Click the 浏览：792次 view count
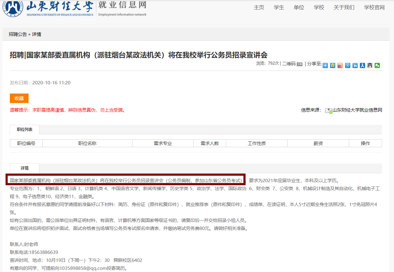The height and width of the screenshot is (272, 394). [267, 63]
